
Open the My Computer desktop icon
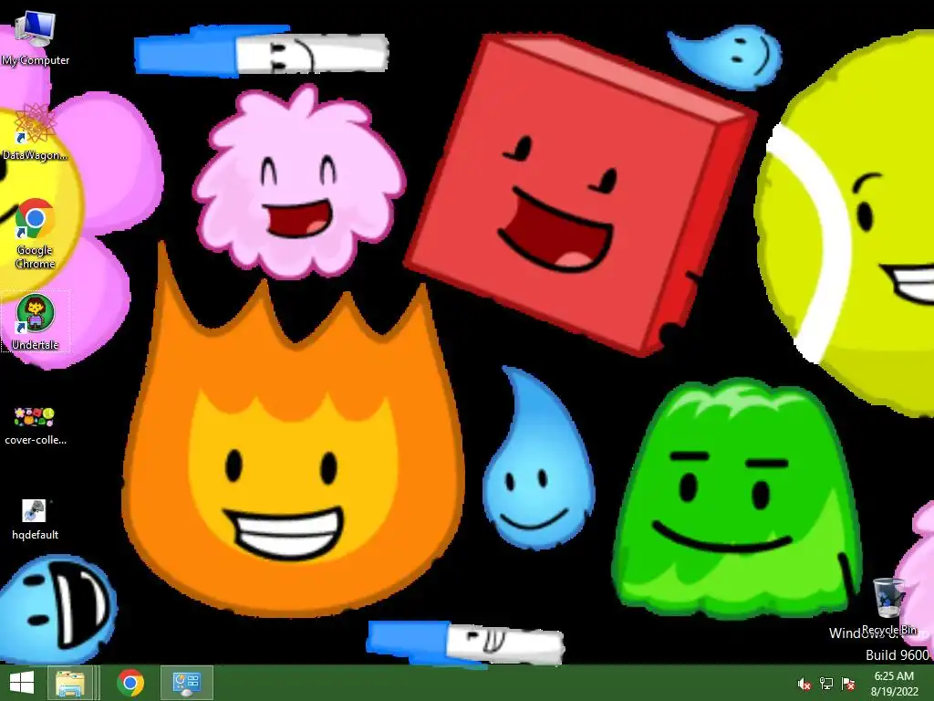point(36,38)
